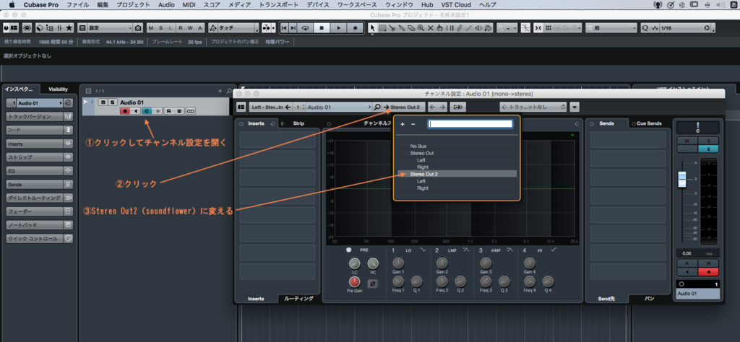Click the Pre Gain red knob
The height and width of the screenshot is (342, 740).
(354, 281)
